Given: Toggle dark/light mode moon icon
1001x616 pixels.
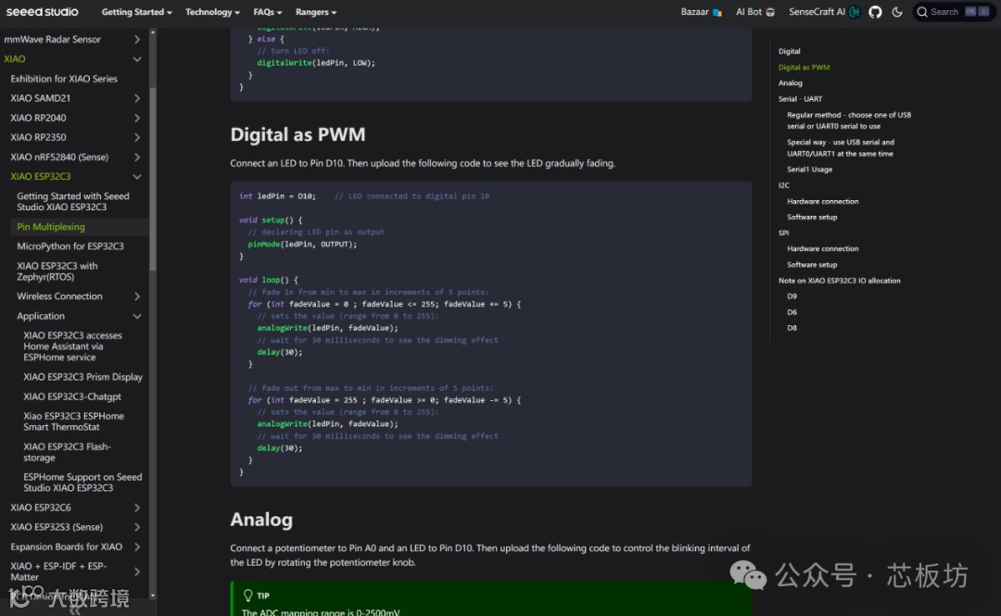Looking at the screenshot, I should pos(897,12).
